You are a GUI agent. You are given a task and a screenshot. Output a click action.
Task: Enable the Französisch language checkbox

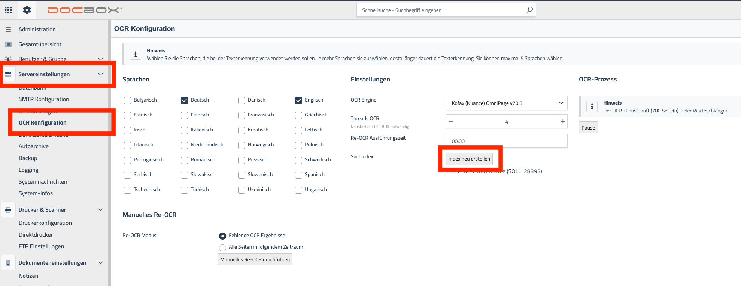coord(242,115)
